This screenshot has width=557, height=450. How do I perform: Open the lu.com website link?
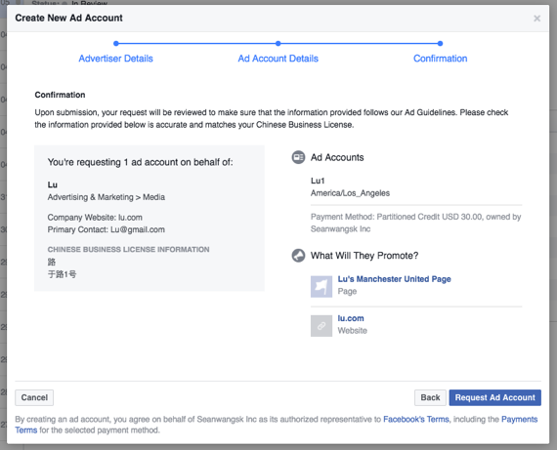coord(351,318)
